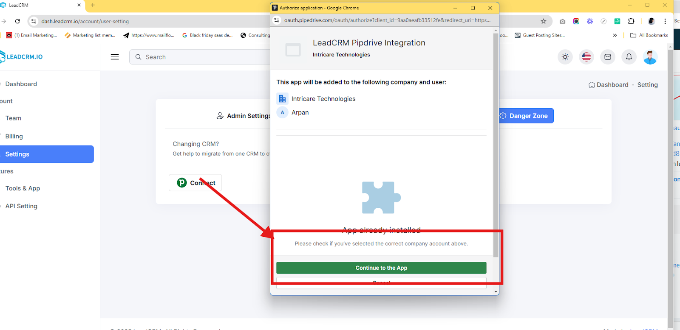This screenshot has height=330, width=680.
Task: Open the Consulting bookmark
Action: click(x=255, y=35)
